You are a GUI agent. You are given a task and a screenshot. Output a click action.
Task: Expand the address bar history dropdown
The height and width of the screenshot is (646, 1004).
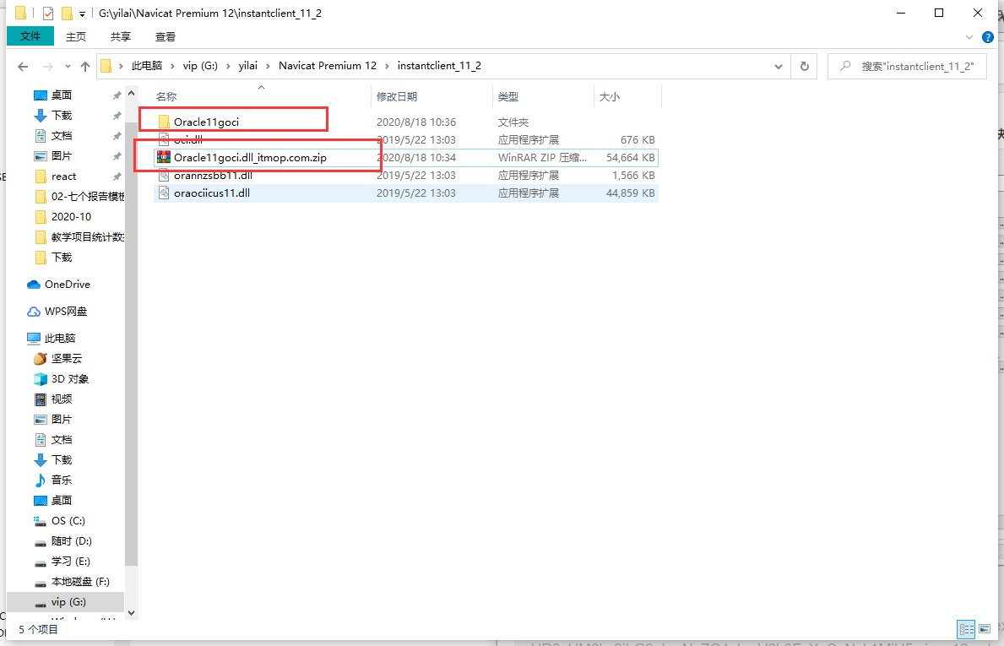point(778,67)
